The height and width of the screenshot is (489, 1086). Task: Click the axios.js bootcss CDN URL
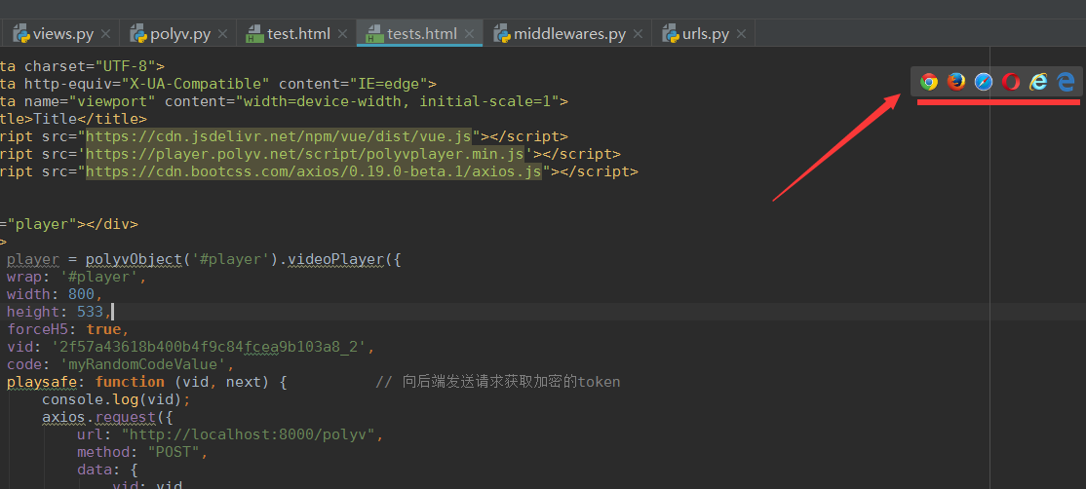click(x=314, y=171)
